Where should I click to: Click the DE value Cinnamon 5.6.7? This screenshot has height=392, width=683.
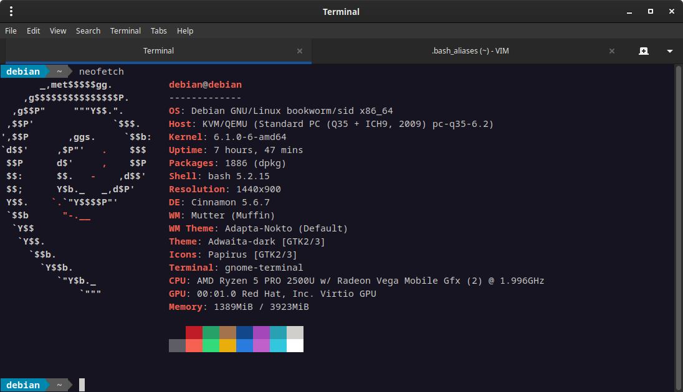tap(231, 202)
